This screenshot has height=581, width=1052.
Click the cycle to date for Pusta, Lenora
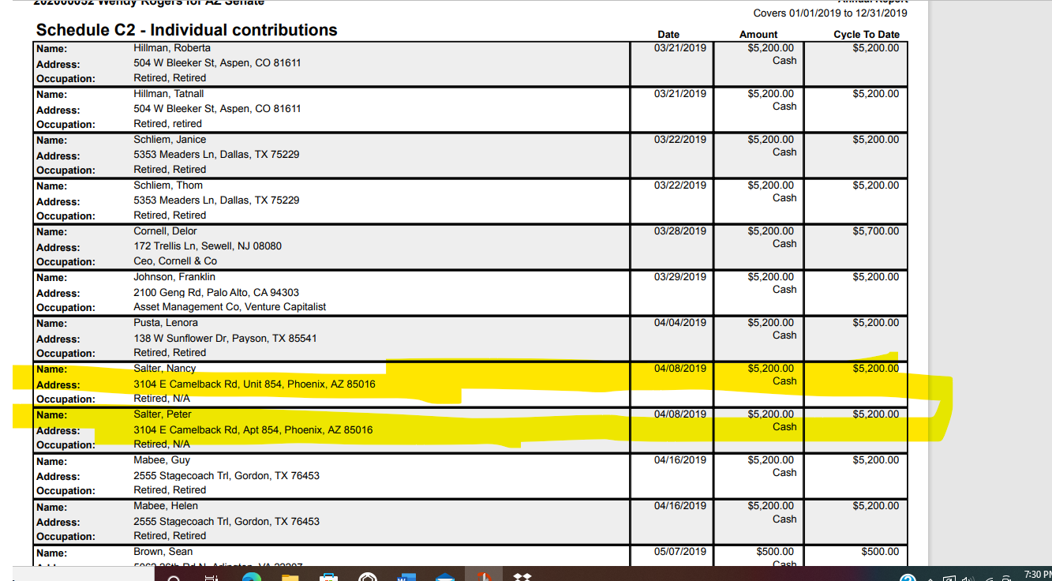coord(876,322)
